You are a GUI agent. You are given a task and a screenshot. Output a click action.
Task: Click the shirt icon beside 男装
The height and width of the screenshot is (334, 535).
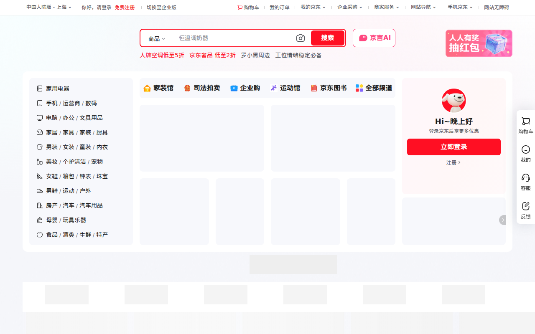point(40,147)
